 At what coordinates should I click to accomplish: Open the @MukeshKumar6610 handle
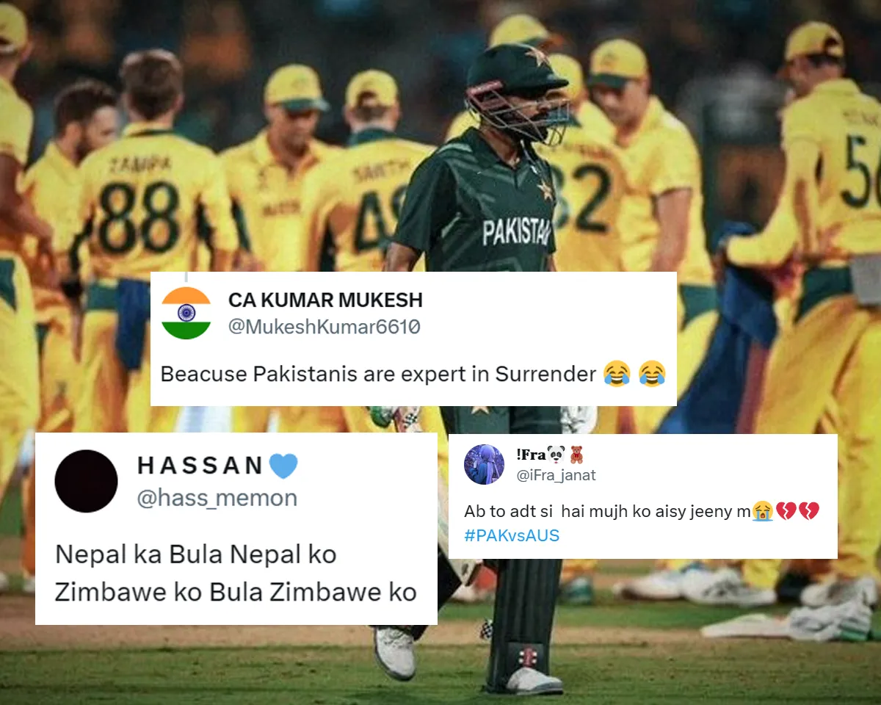click(325, 327)
